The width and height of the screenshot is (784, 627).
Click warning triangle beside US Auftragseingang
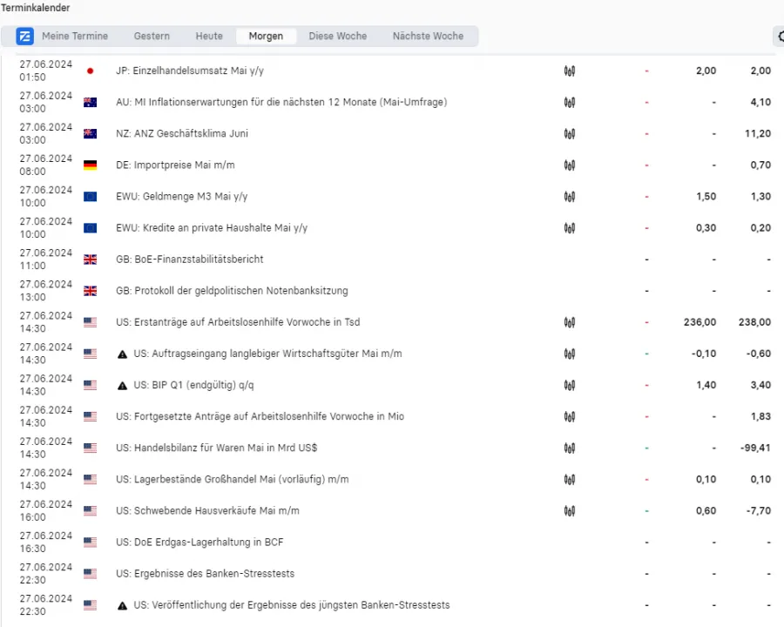pos(122,354)
